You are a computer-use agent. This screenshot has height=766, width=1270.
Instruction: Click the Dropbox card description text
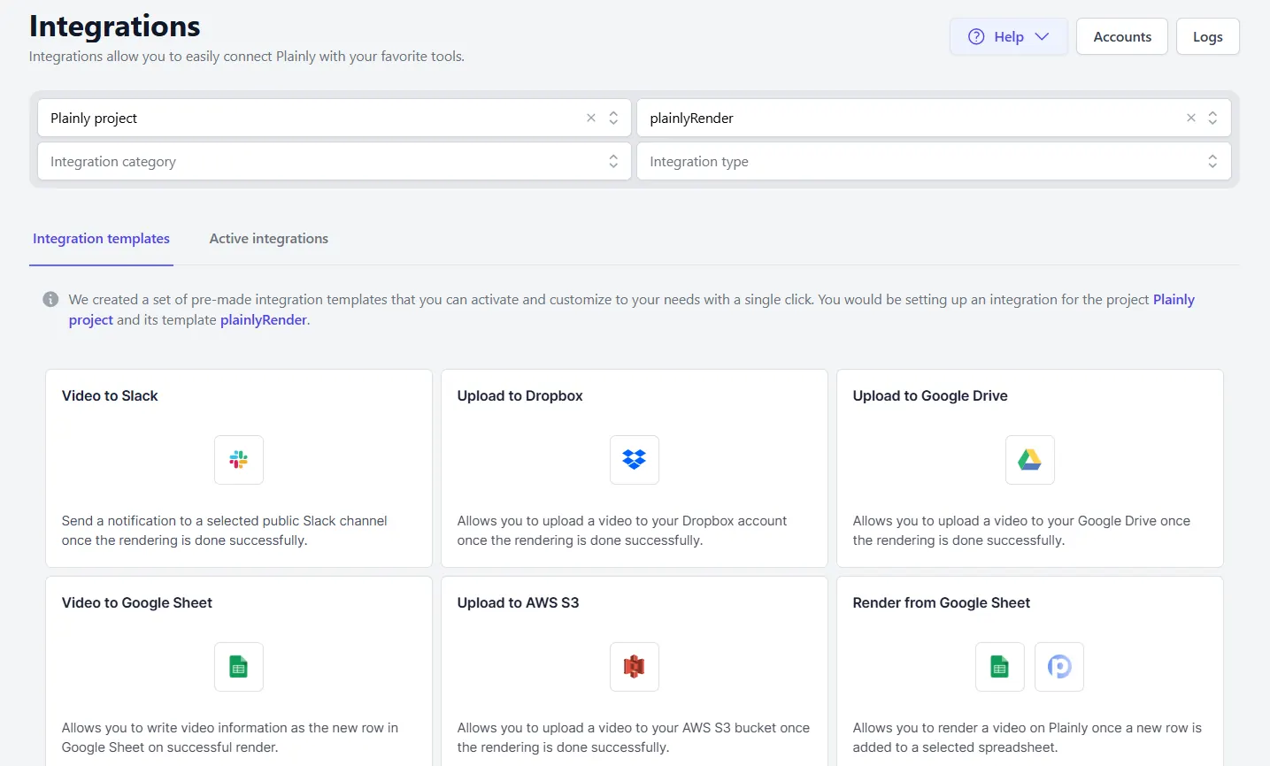point(622,531)
